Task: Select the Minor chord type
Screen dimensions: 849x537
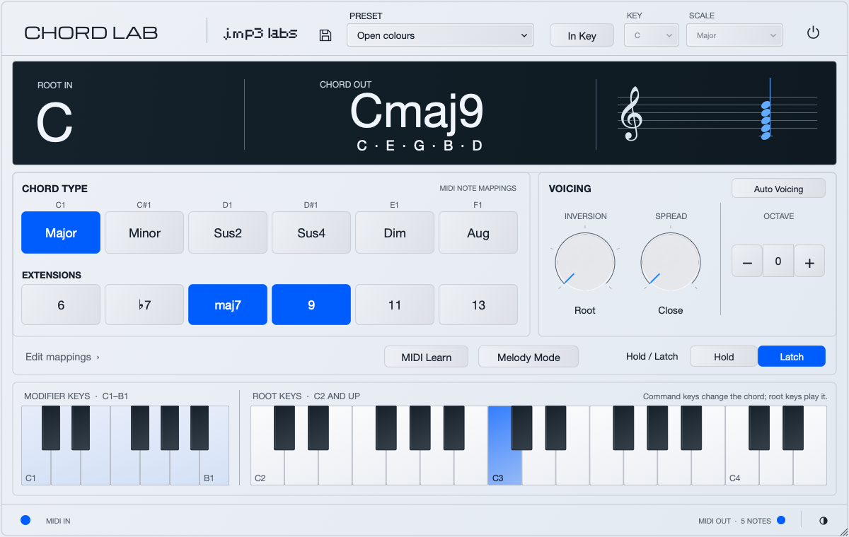Action: [144, 232]
